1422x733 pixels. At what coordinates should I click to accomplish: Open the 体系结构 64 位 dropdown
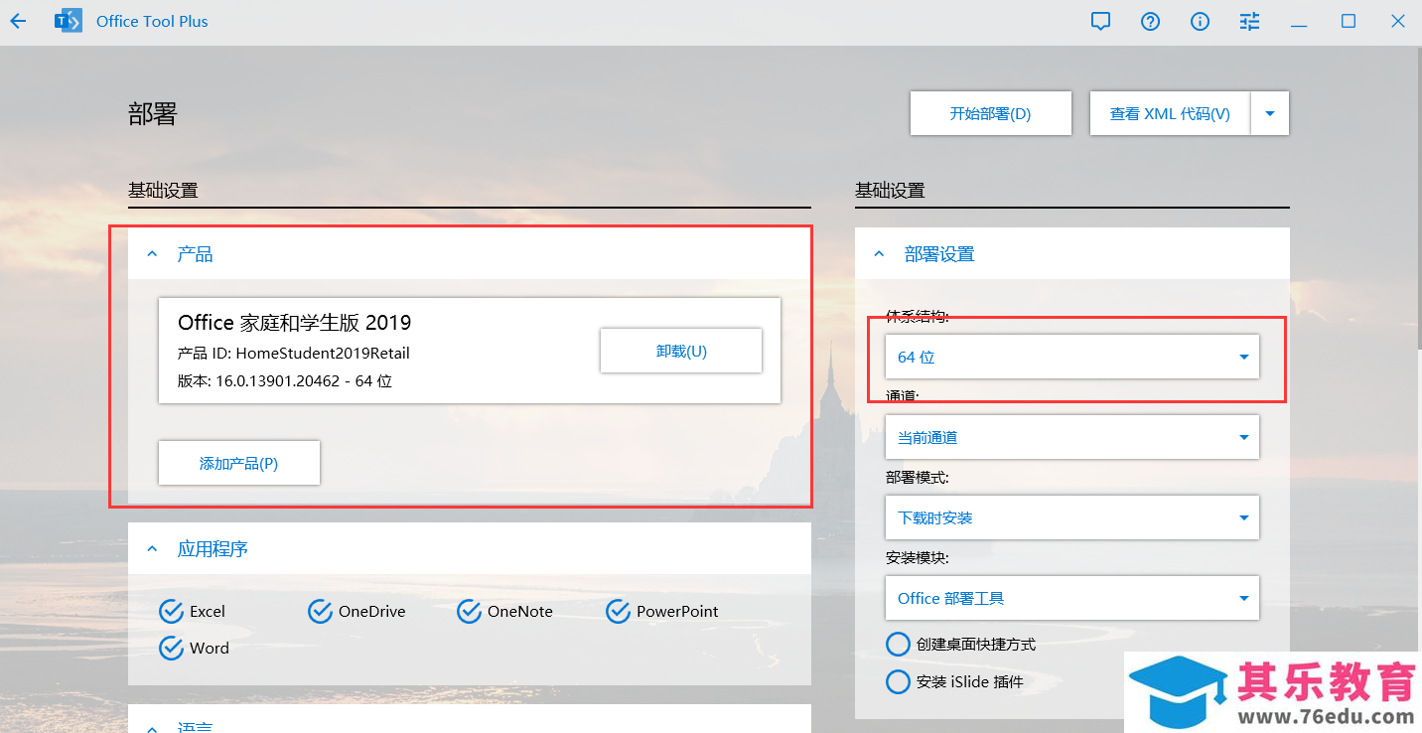[x=1071, y=357]
